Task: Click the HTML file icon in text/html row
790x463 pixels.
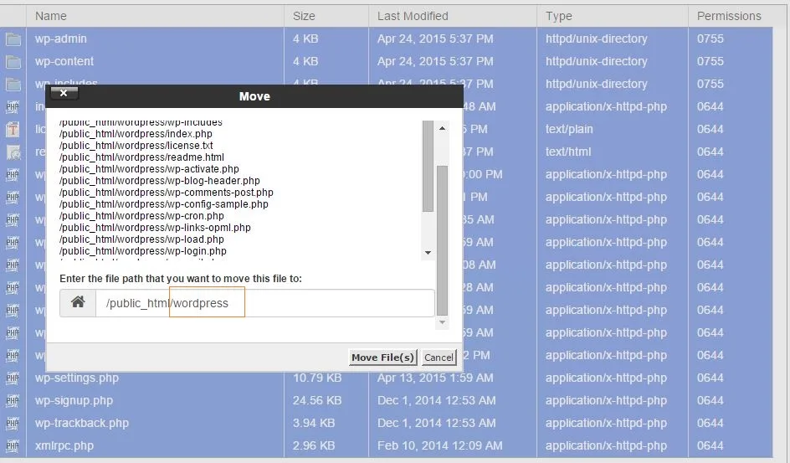Action: [13, 152]
